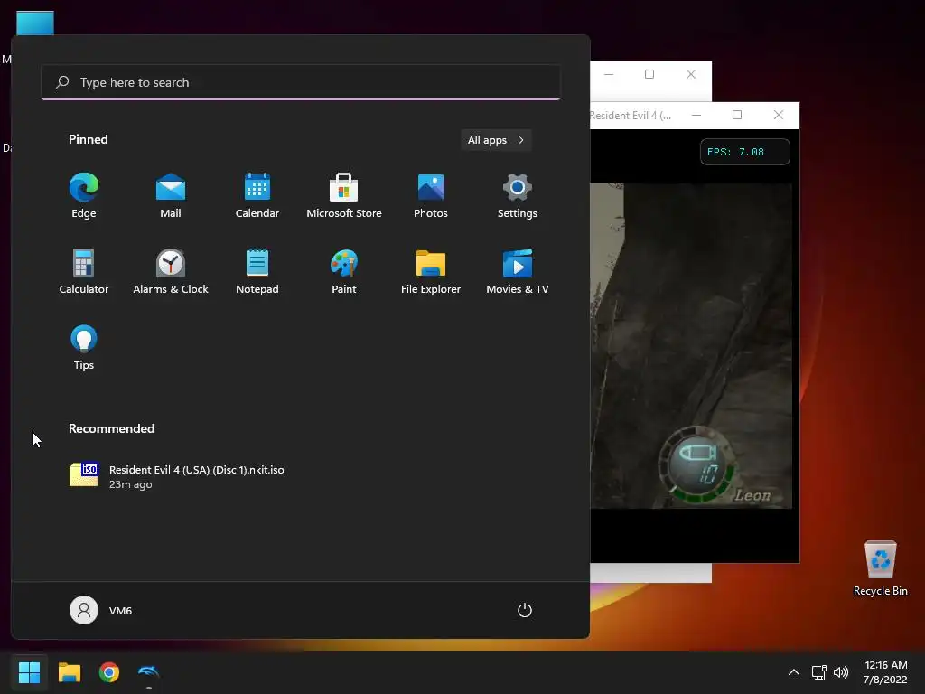The image size is (925, 694).
Task: Launch Alarms & Clock
Action: pos(171,271)
